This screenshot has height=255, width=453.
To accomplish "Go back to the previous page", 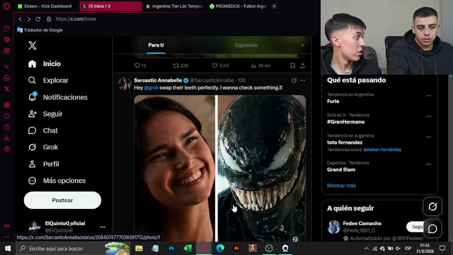I will 20,19.
